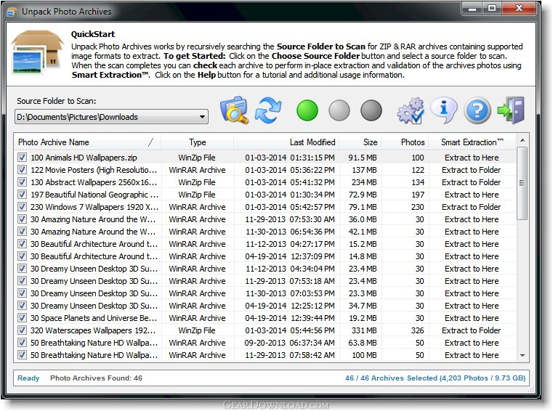Click the app icon in the title bar

click(12, 12)
